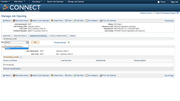Click the Add Note icon in top toolbar
This screenshot has width=180, height=101.
75,20
